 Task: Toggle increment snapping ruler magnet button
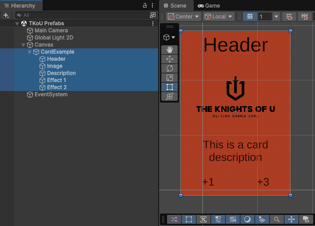(x=304, y=16)
